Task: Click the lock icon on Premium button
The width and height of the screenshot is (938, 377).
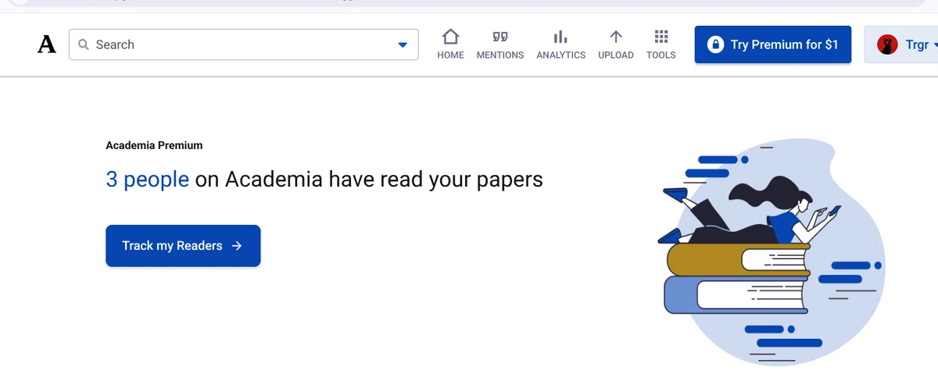Action: (x=714, y=44)
